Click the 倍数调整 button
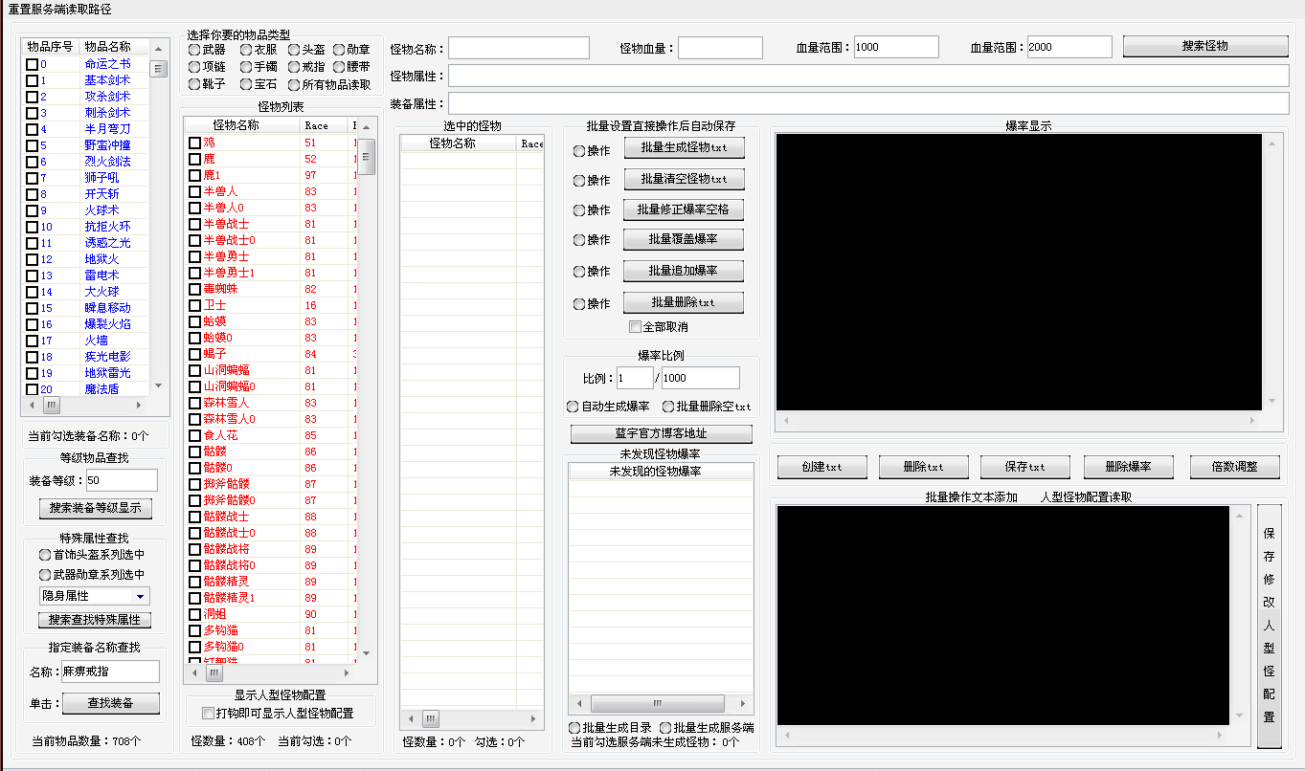Screen dimensions: 1305x771 pos(1235,467)
